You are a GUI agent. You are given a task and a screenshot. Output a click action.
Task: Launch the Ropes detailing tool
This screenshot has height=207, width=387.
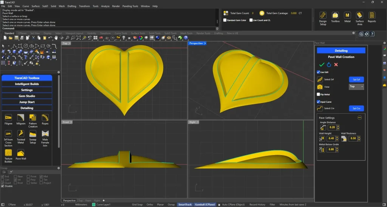tap(45, 117)
